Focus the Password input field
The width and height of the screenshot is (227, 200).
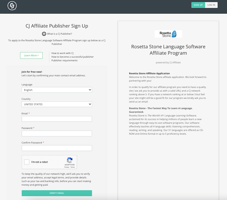tap(57, 133)
